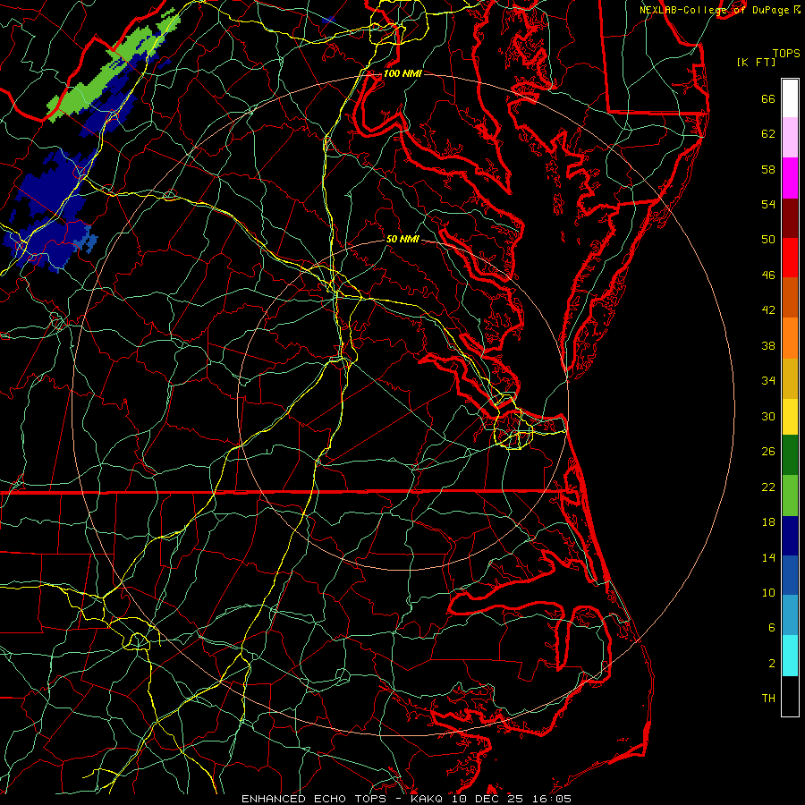Click the legend value '42'
This screenshot has height=805, width=805.
point(768,310)
